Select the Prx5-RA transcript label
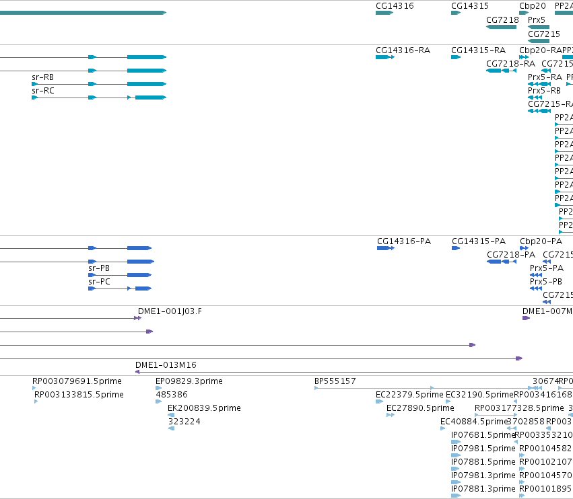The width and height of the screenshot is (573, 499). (545, 77)
